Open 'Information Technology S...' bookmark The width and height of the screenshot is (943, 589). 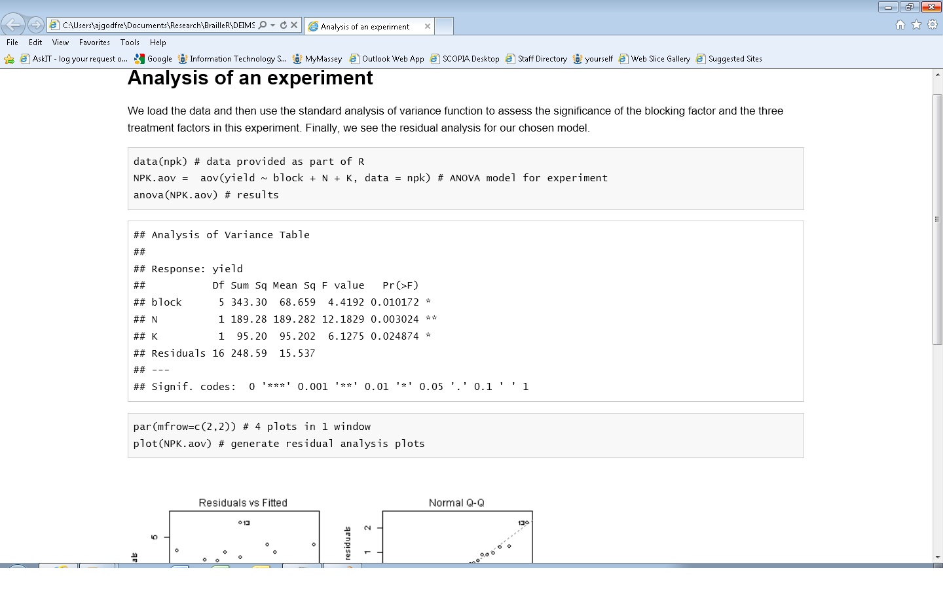point(232,59)
